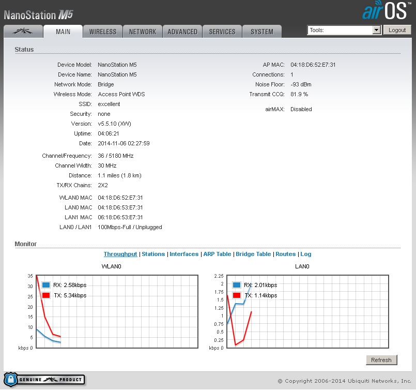Open the Tools dropdown list
This screenshot has height=391, width=416.
coord(344,30)
